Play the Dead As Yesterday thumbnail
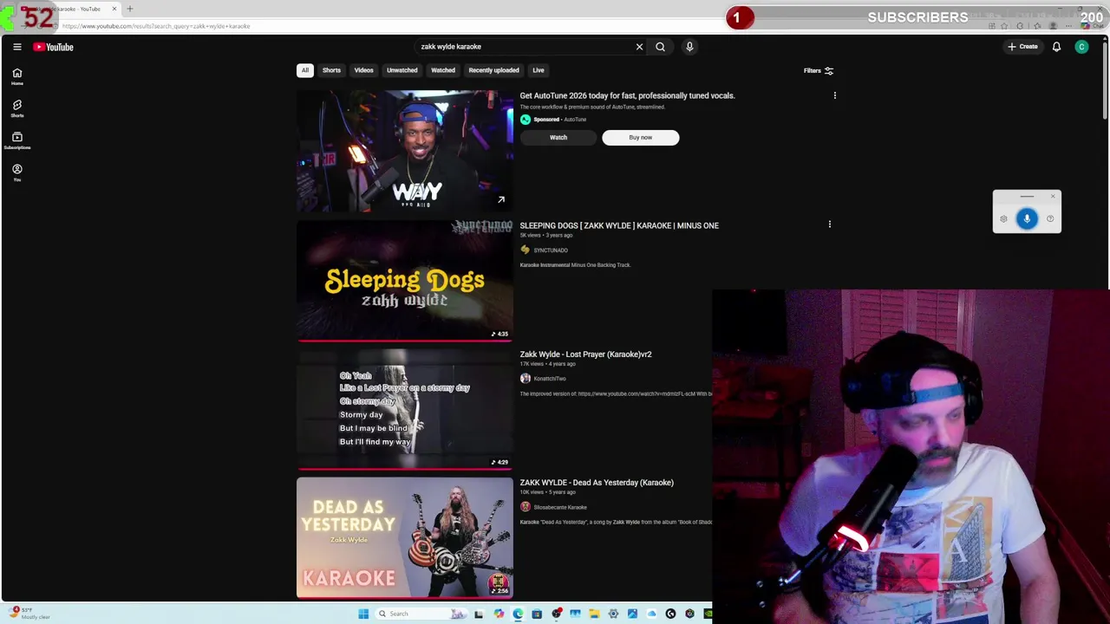Viewport: 1110px width, 624px height. [405, 537]
